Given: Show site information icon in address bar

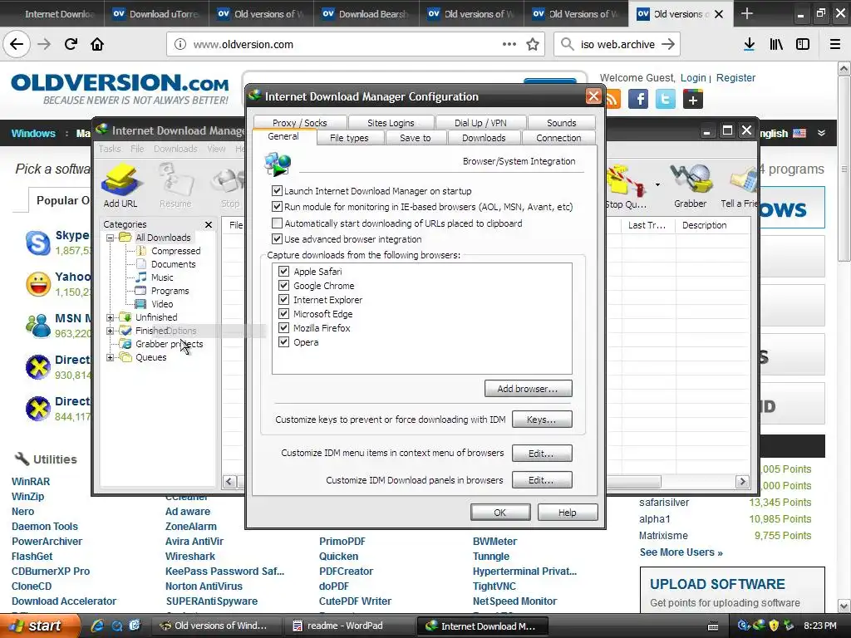Looking at the screenshot, I should tap(180, 45).
